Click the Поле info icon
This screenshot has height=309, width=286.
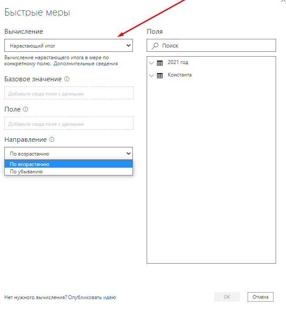point(25,109)
